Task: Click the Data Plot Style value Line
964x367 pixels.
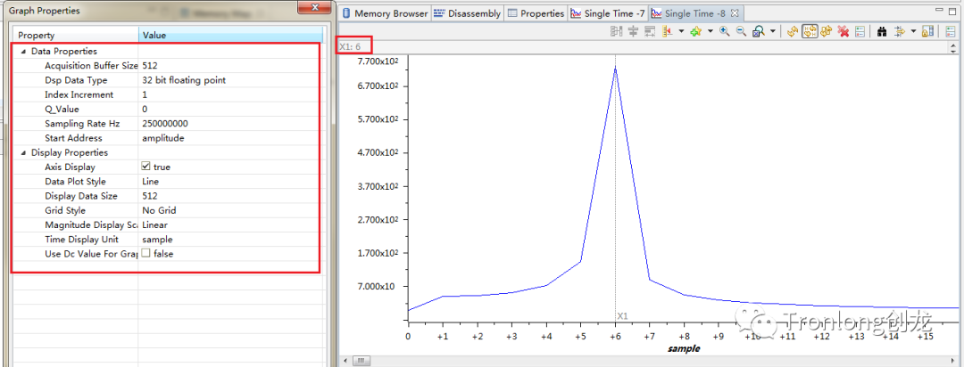Action: (150, 182)
